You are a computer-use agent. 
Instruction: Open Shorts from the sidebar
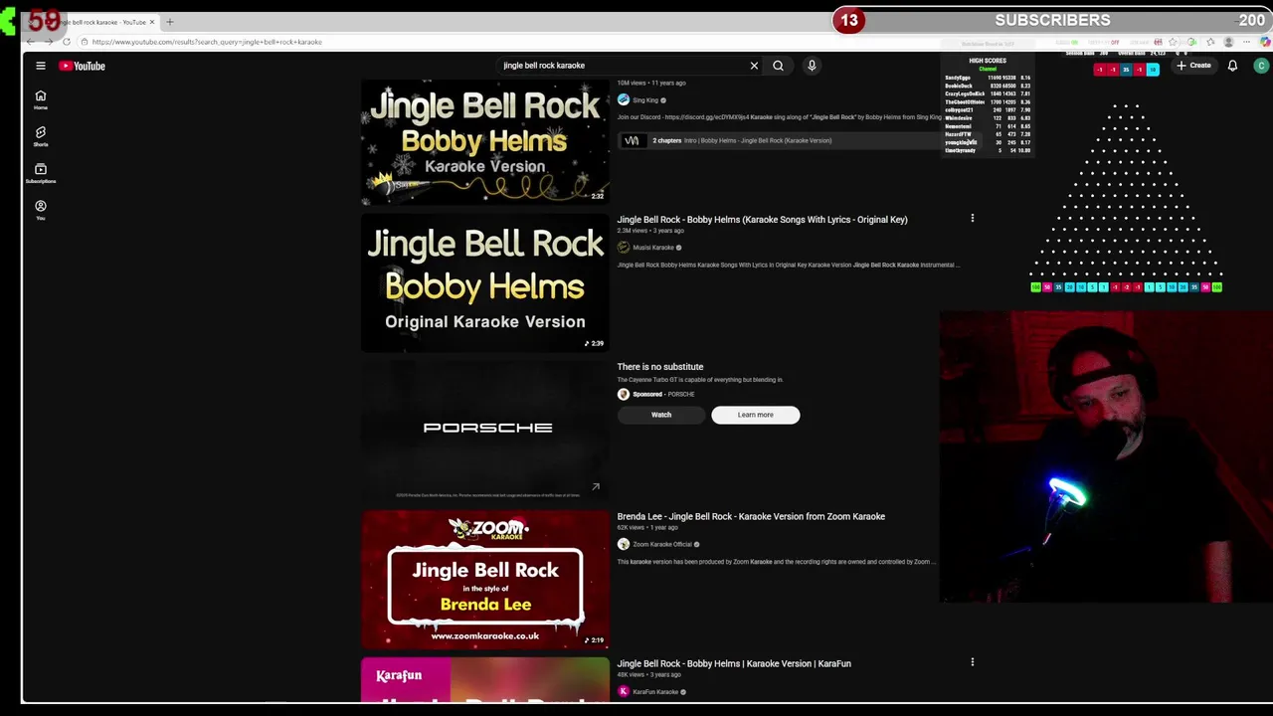[41, 136]
